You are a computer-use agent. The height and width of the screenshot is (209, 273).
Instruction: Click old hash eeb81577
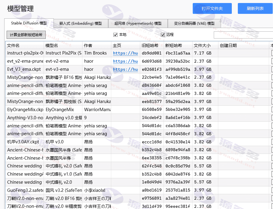point(152,101)
